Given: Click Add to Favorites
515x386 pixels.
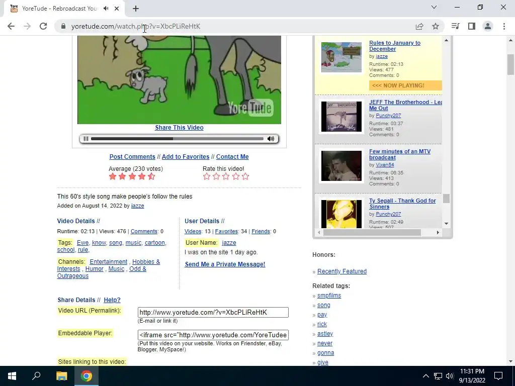Looking at the screenshot, I should (x=186, y=157).
